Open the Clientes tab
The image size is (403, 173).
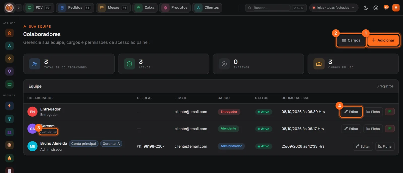click(207, 8)
